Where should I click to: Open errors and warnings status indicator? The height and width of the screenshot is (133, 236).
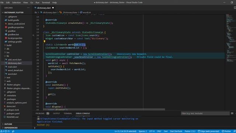(x=5, y=132)
